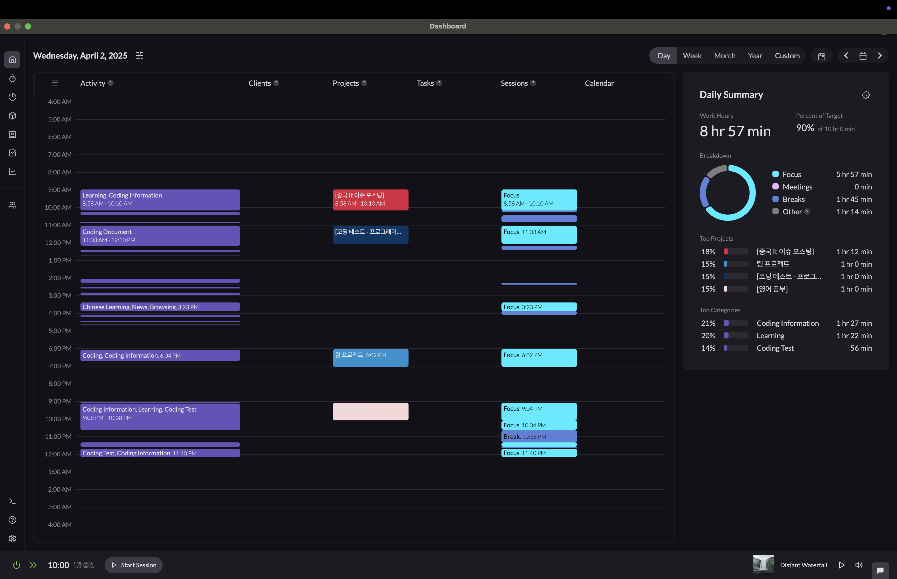Screen dimensions: 897x579
Task: Open the people team sidebar icon
Action: click(12, 205)
